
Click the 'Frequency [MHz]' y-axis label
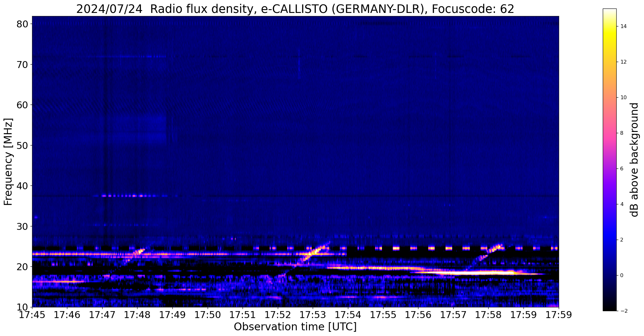tap(8, 162)
